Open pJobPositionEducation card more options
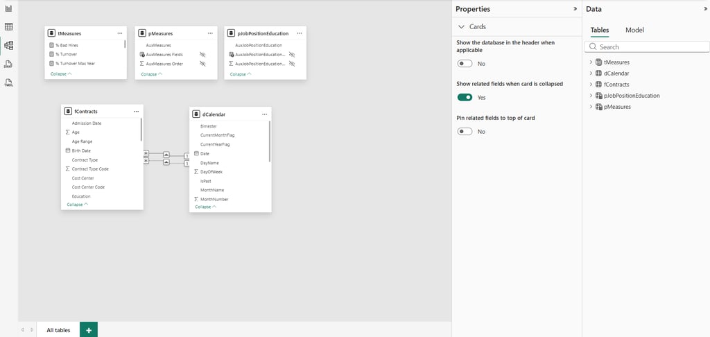Viewport: 710px width, 337px height. (300, 33)
